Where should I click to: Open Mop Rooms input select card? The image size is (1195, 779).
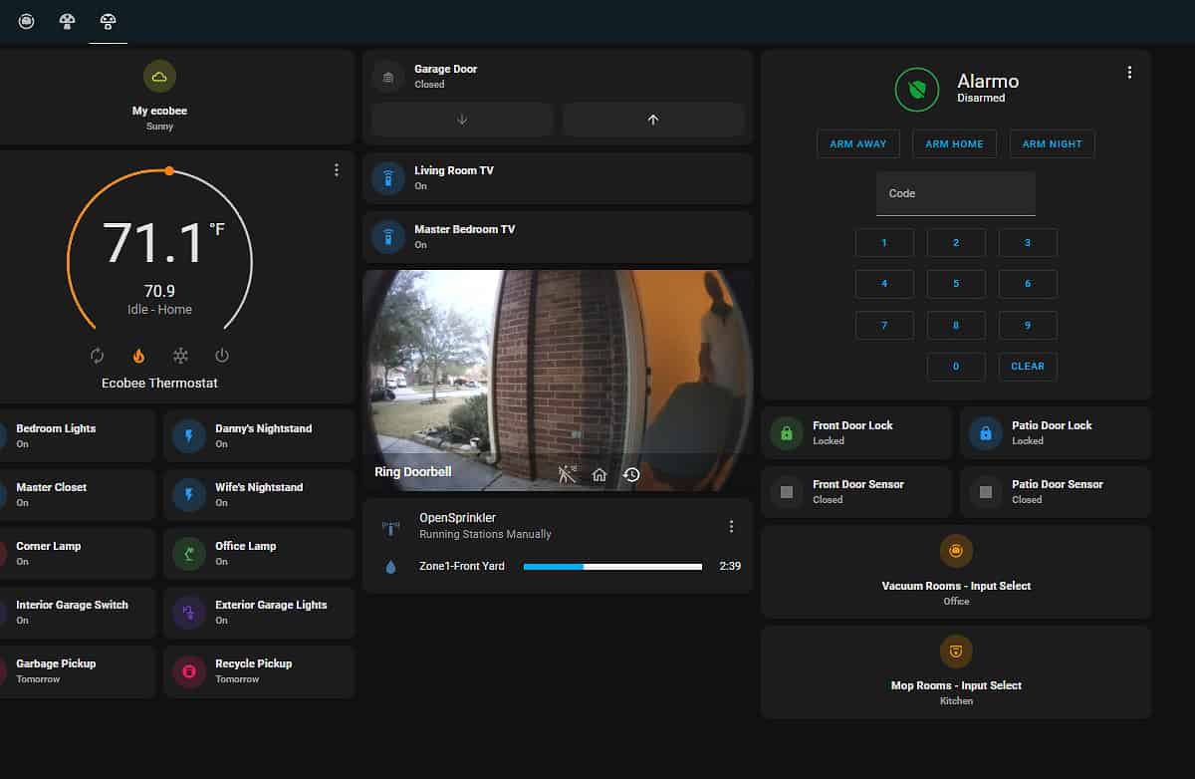click(956, 671)
